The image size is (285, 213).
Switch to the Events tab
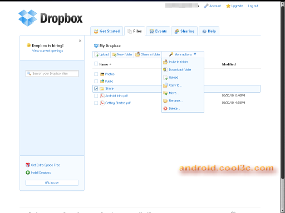[x=158, y=31]
